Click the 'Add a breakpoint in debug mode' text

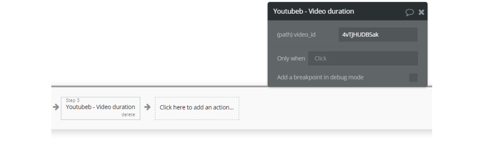point(320,77)
